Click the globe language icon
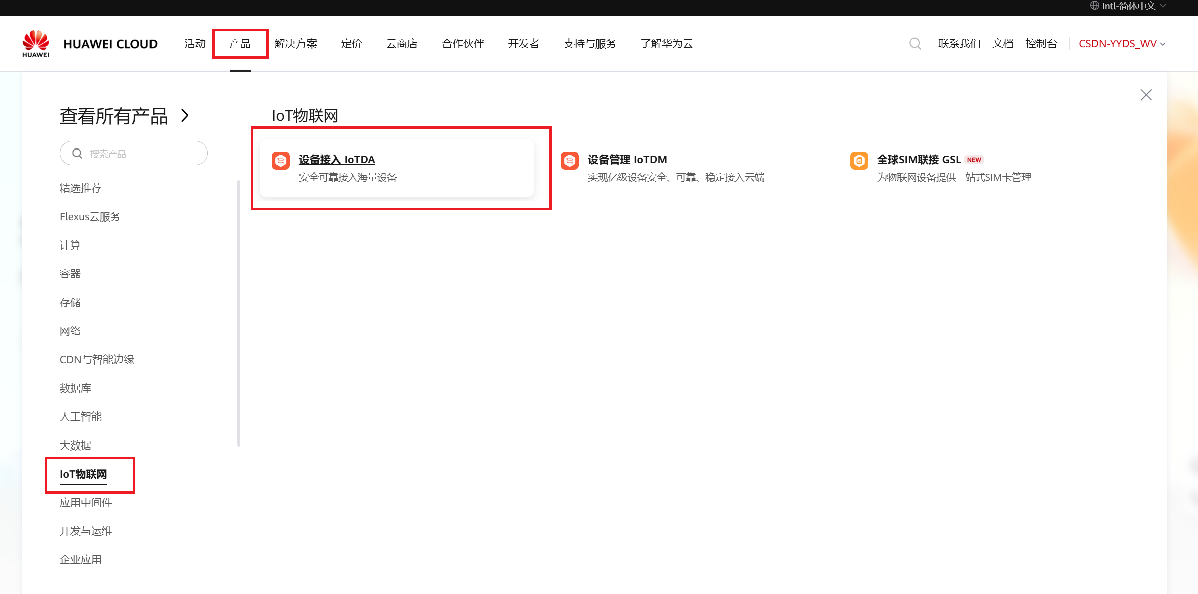The image size is (1198, 594). (x=1094, y=6)
